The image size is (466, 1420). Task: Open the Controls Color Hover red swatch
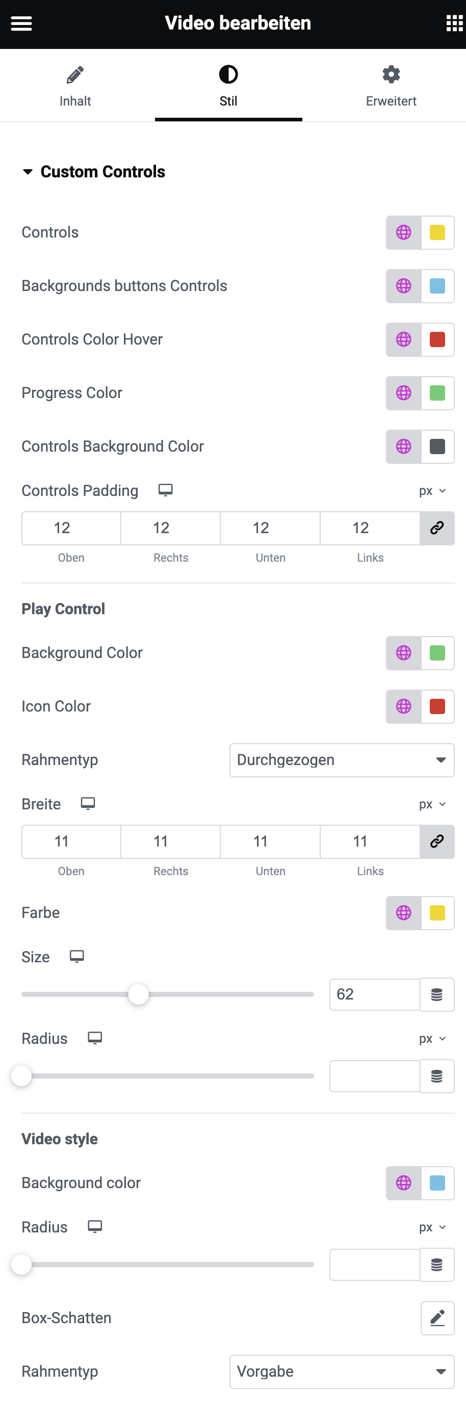437,339
